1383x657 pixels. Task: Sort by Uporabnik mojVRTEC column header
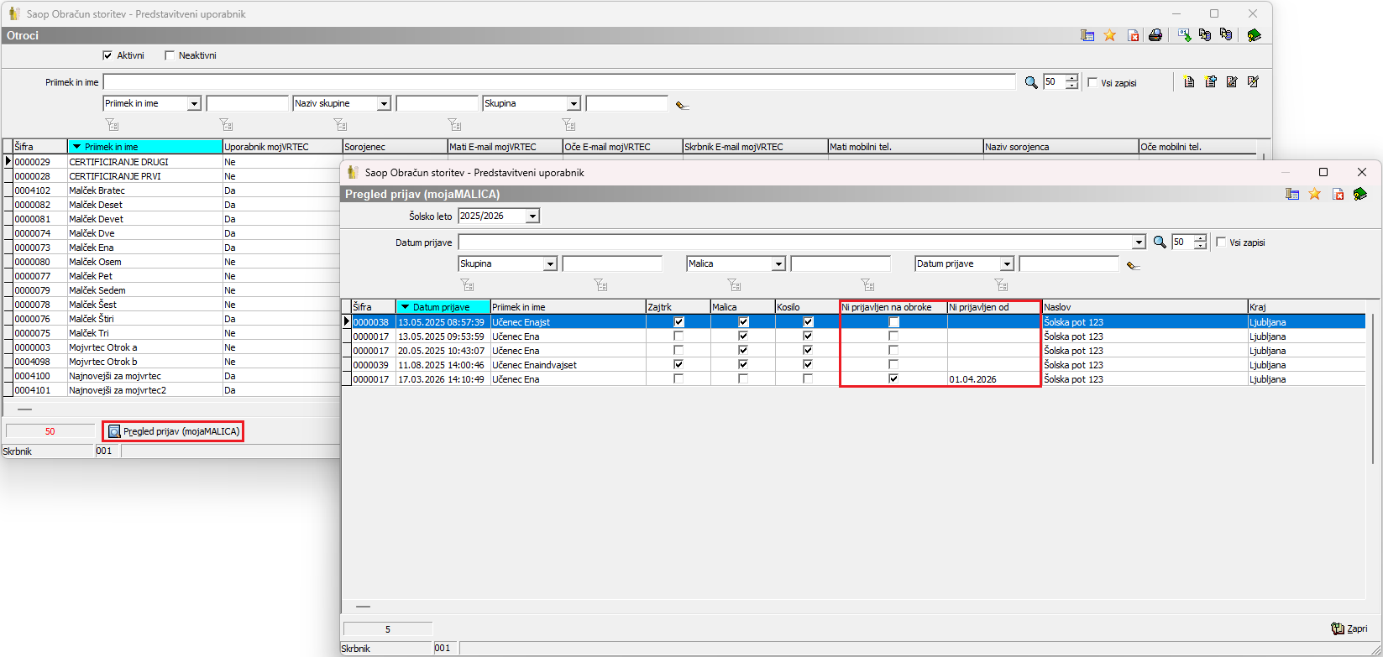[282, 147]
